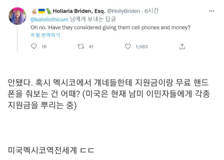
Task: Click the victory hand emoji before the name
Action: coord(34,11)
